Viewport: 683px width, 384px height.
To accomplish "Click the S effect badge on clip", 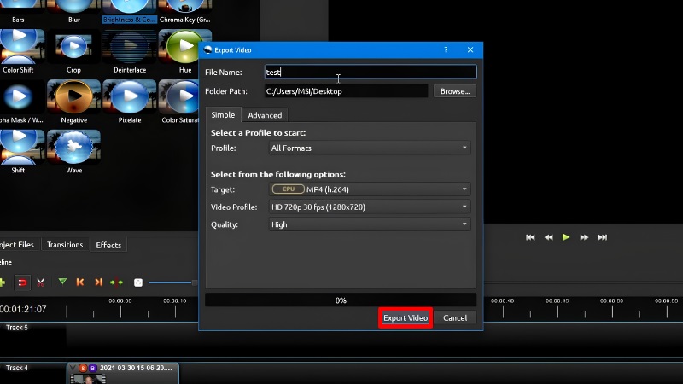I will pos(83,368).
